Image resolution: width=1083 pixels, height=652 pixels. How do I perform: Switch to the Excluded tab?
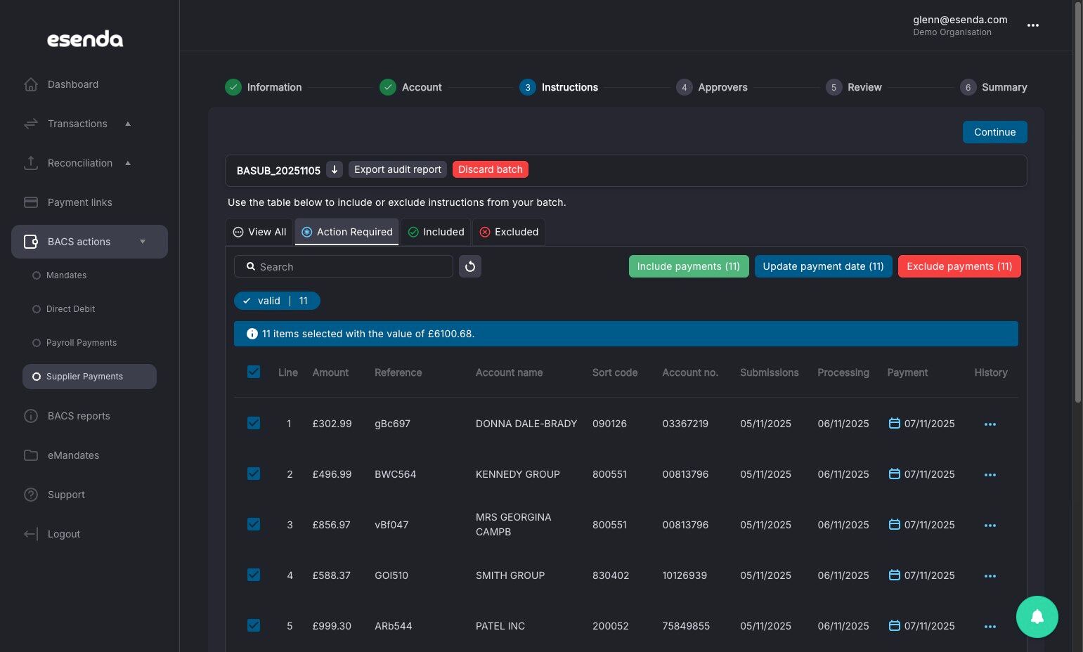[x=509, y=232]
